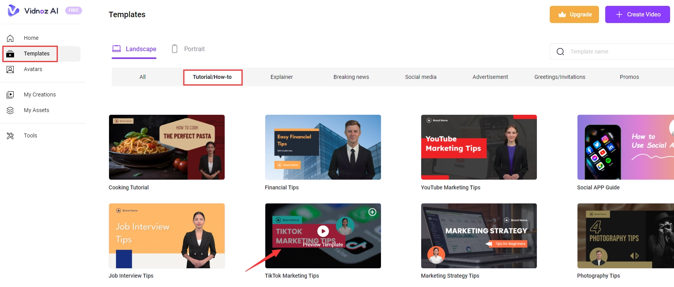
Task: Choose the Greetings/Invitations filter
Action: pos(560,77)
